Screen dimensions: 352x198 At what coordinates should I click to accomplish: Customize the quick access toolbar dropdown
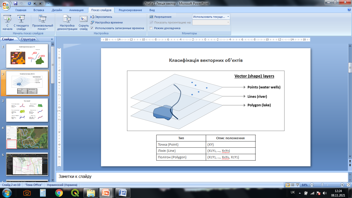point(48,4)
